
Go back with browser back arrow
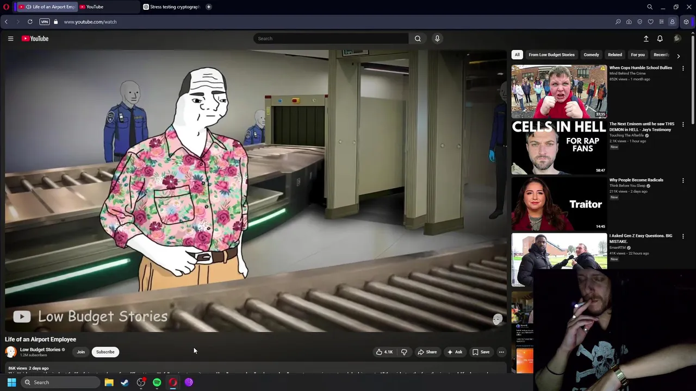point(6,22)
